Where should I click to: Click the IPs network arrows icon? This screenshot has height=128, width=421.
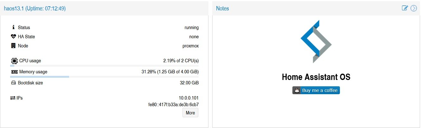click(x=13, y=98)
